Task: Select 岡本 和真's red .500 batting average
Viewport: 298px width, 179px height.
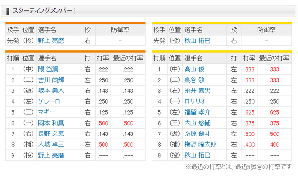Action: click(103, 123)
